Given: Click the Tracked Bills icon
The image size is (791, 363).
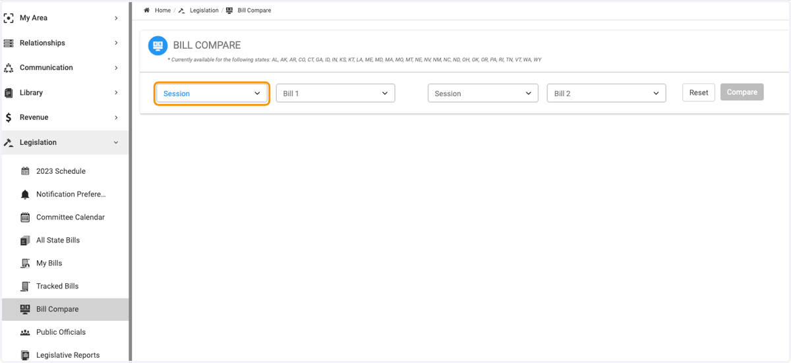Looking at the screenshot, I should coord(25,287).
